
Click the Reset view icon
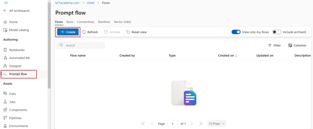click(128, 32)
